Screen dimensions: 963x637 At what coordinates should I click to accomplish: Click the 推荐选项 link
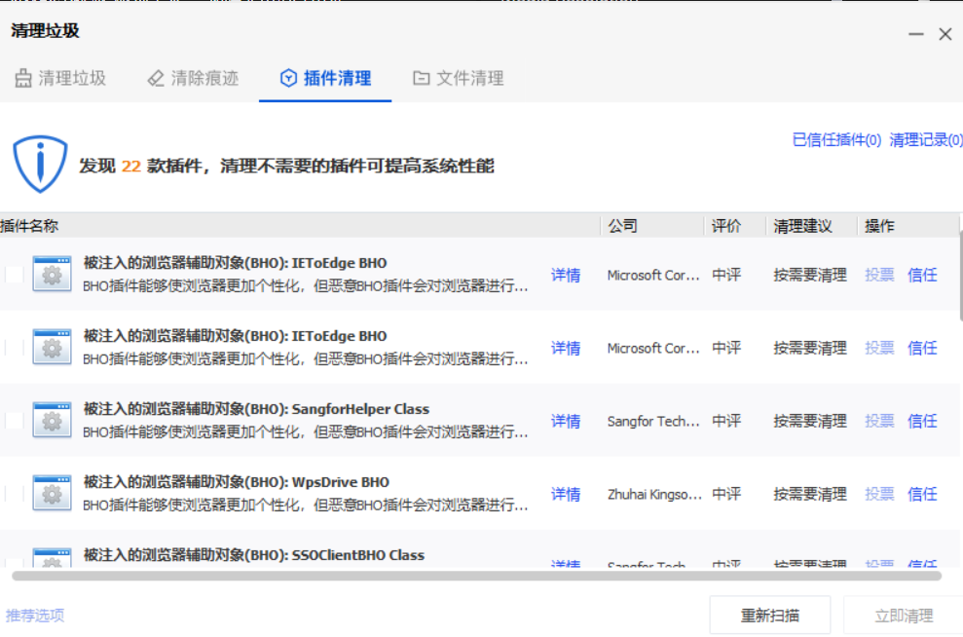tap(35, 616)
